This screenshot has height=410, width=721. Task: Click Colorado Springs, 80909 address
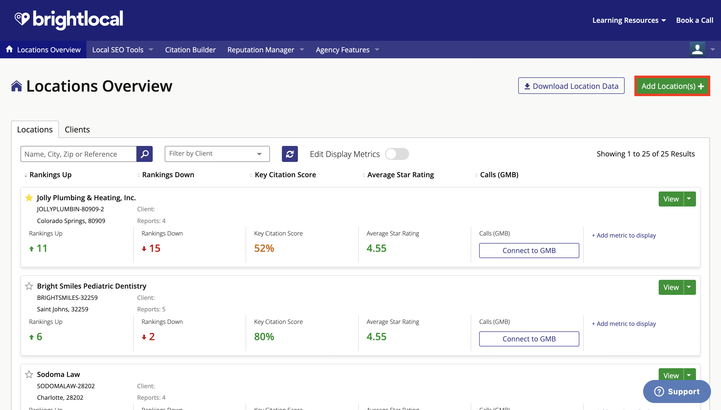pos(71,221)
